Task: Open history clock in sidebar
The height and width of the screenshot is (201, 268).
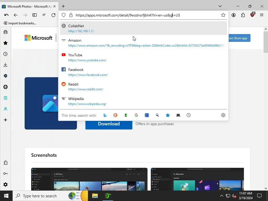Action: coord(5,54)
